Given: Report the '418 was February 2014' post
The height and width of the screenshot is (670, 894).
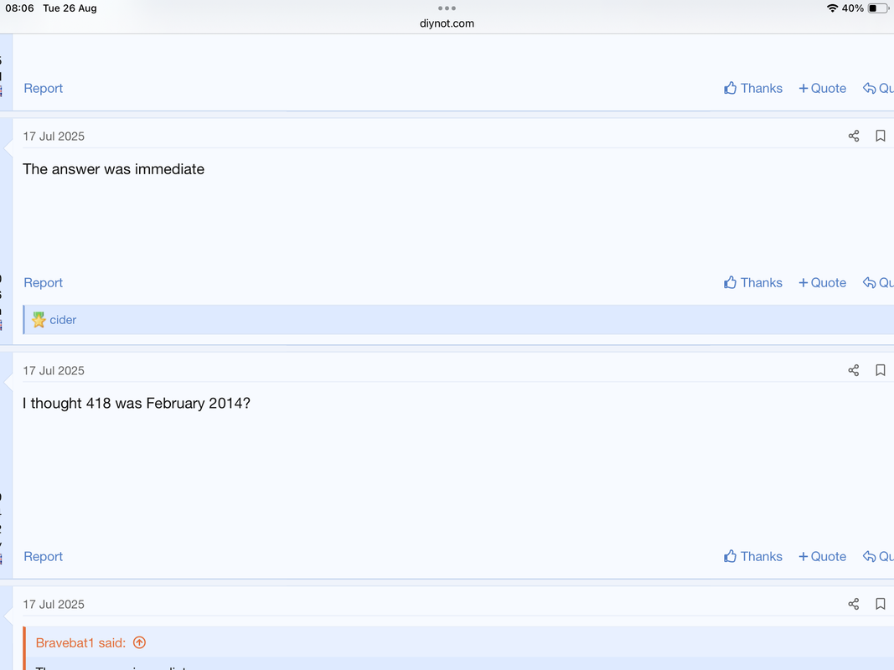Looking at the screenshot, I should (x=44, y=557).
